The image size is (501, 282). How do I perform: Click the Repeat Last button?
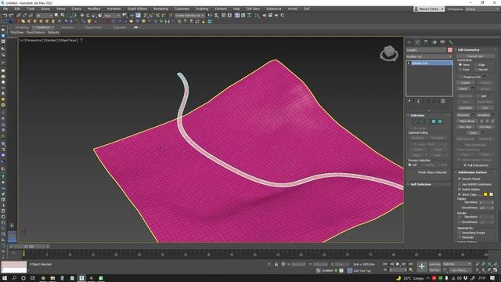point(475,56)
